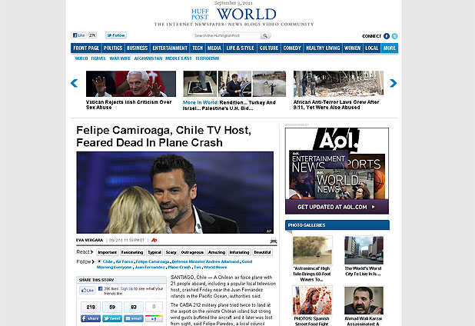Open Astronomical High Tide gallery thumbnail
The height and width of the screenshot is (326, 475).
coord(312,250)
